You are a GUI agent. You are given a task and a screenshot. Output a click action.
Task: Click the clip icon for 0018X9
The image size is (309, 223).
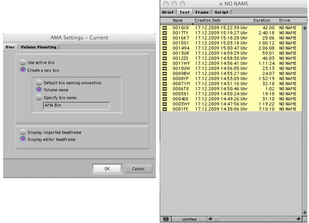point(165,27)
